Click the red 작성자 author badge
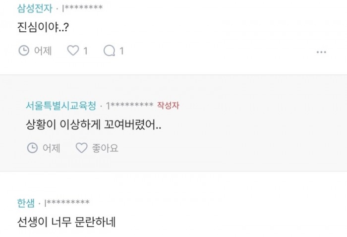 pyautogui.click(x=168, y=105)
